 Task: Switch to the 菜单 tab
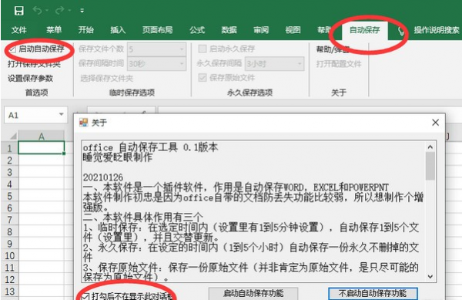(54, 30)
